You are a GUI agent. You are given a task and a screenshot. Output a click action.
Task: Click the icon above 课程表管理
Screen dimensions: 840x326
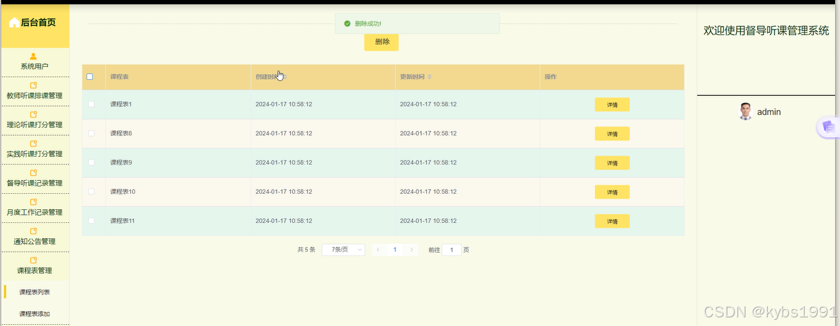point(34,261)
